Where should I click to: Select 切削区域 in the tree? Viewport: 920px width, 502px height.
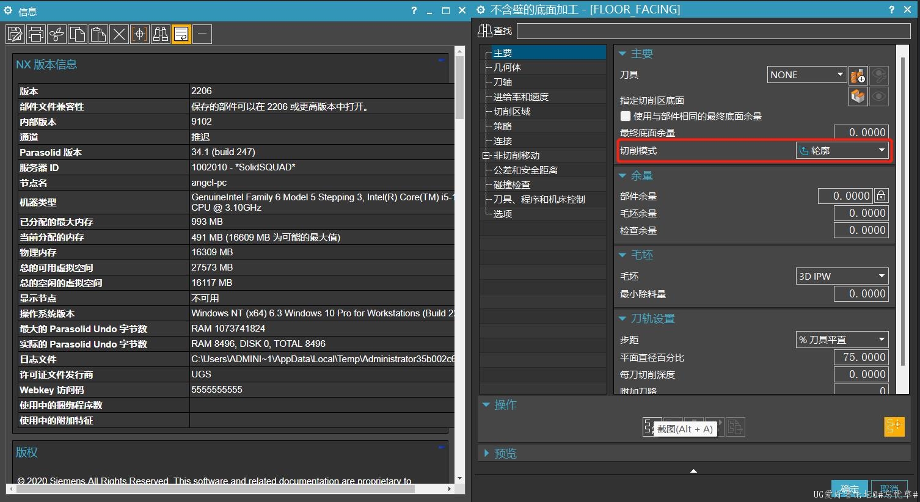[x=512, y=112]
